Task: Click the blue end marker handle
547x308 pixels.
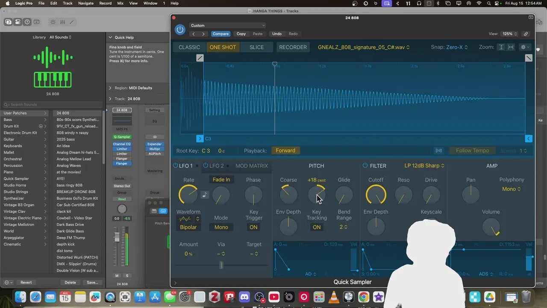Action: tap(529, 139)
